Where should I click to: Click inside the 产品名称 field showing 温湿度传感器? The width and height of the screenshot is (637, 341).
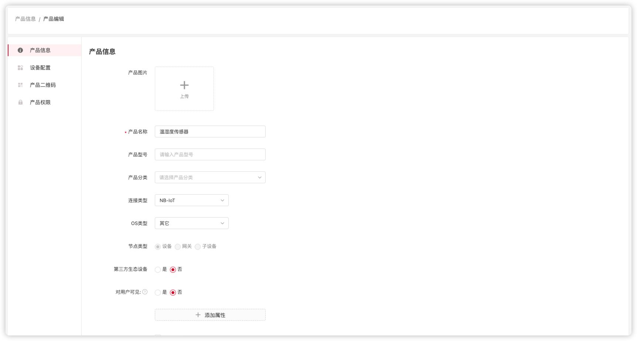[x=210, y=131]
